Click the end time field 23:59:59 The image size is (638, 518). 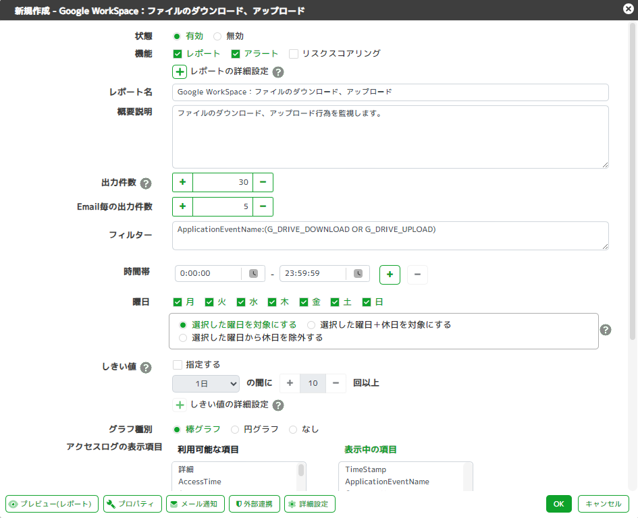click(x=313, y=273)
